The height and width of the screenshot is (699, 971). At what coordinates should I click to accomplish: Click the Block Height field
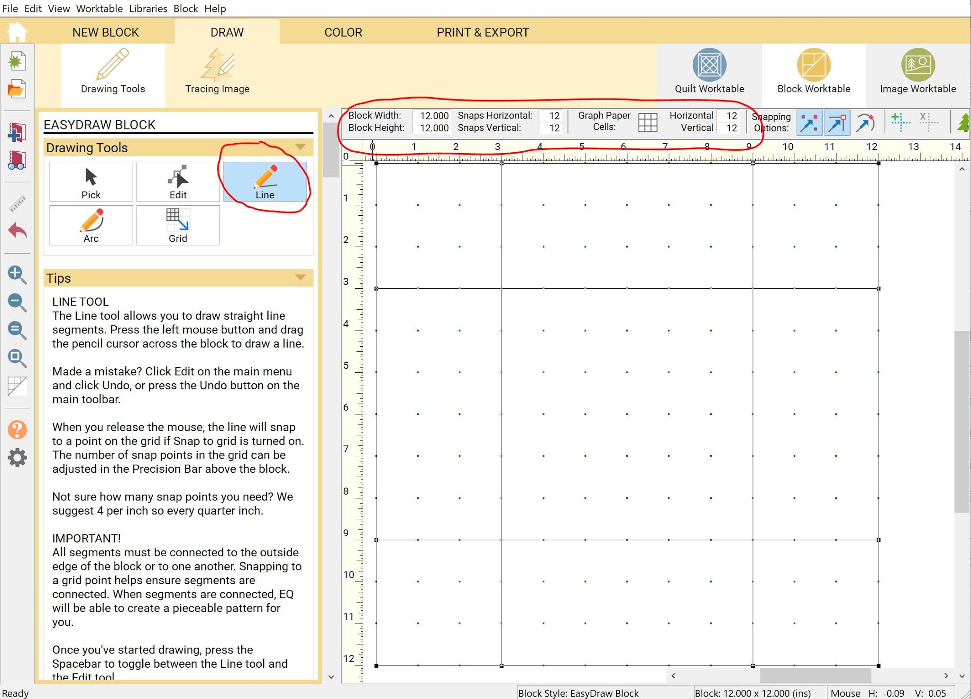(431, 128)
